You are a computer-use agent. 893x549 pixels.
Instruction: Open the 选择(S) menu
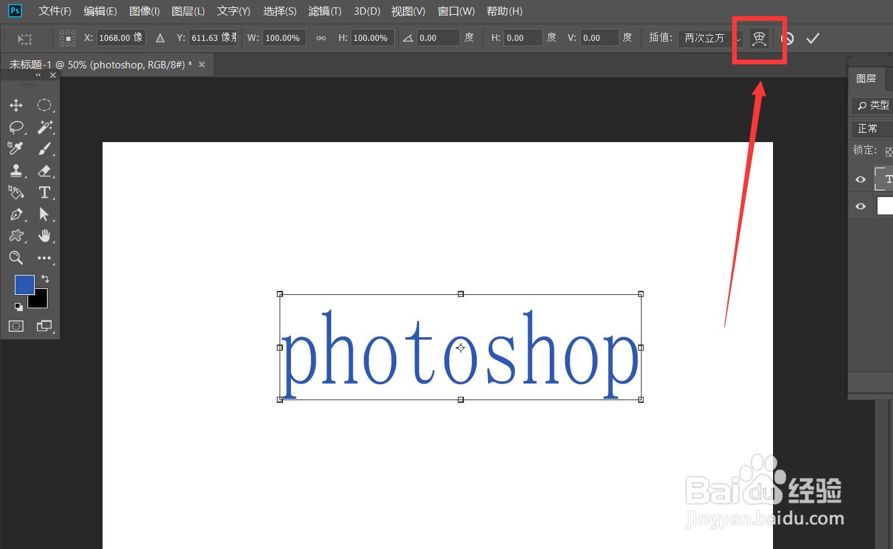click(x=280, y=11)
